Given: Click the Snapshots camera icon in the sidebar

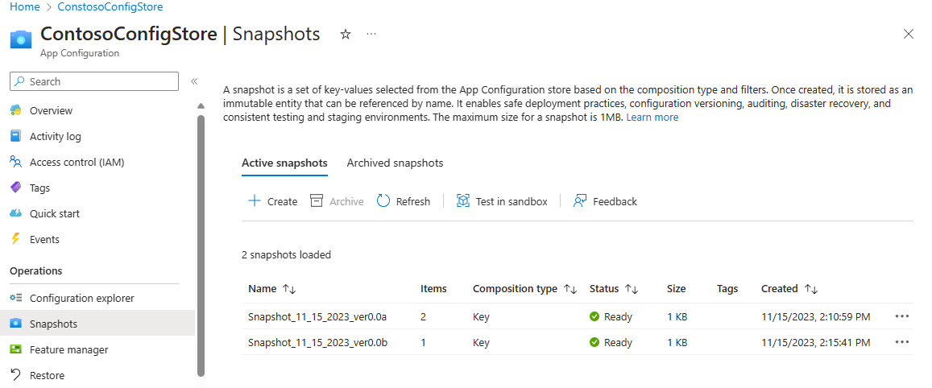Looking at the screenshot, I should (x=16, y=324).
